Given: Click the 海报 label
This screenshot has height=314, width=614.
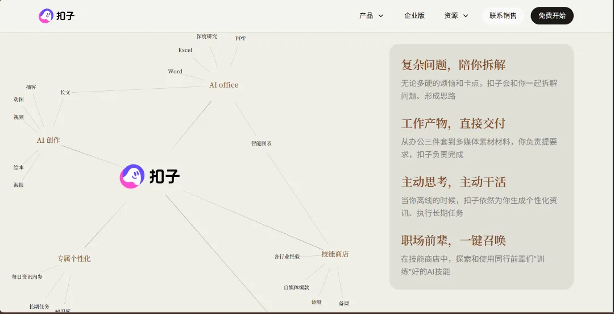Looking at the screenshot, I should coord(18,185).
